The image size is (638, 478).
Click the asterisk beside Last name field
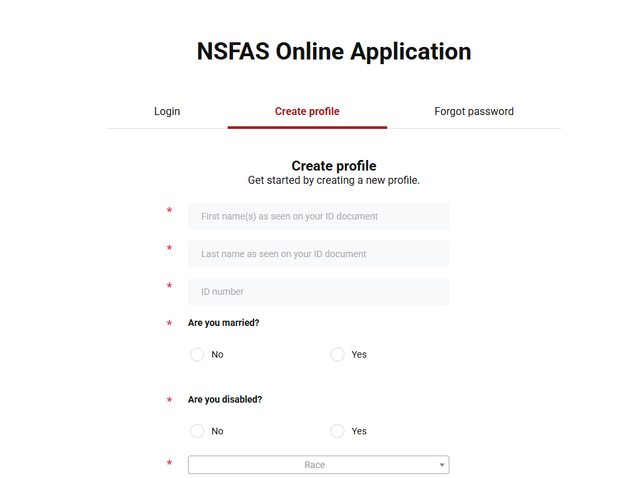pos(169,248)
